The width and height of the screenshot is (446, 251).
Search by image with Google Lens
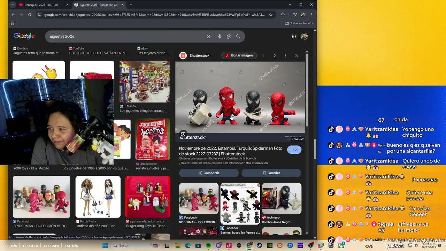click(229, 36)
